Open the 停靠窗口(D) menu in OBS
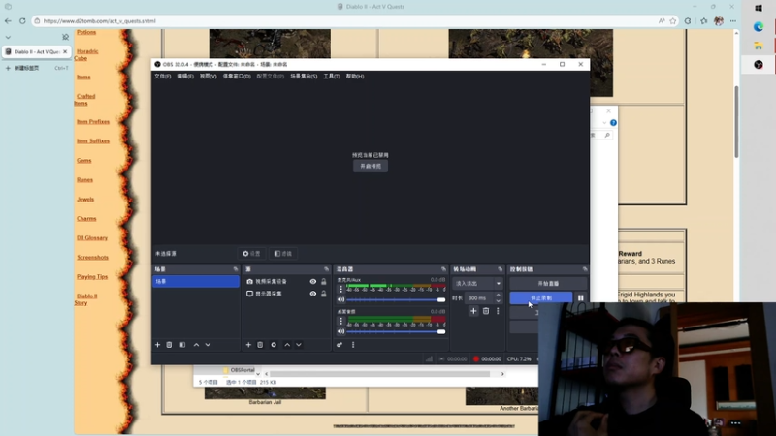The width and height of the screenshot is (776, 436). (237, 77)
